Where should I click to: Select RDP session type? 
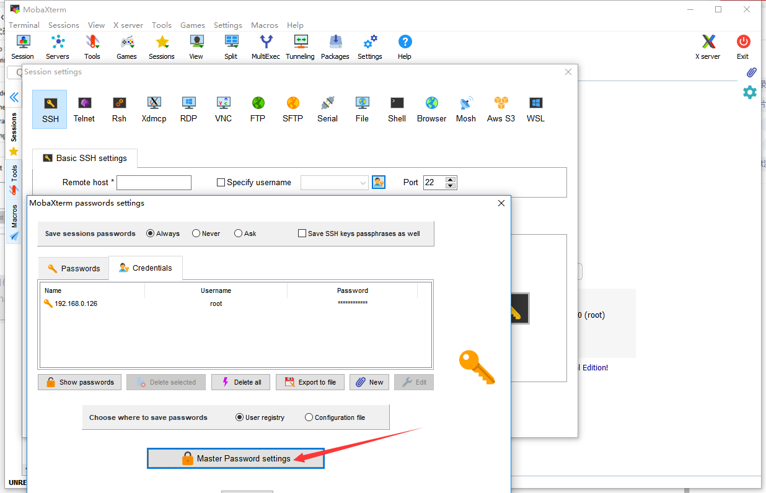pyautogui.click(x=189, y=109)
